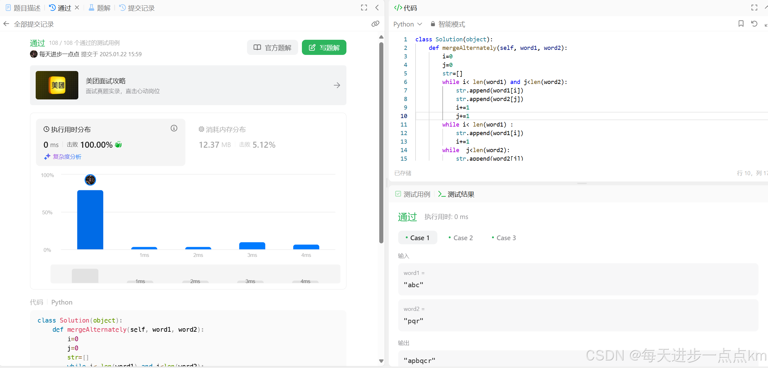Screen dimensions: 768x368
Task: Open the 美团面试攻略 banner arrow
Action: pyautogui.click(x=337, y=85)
